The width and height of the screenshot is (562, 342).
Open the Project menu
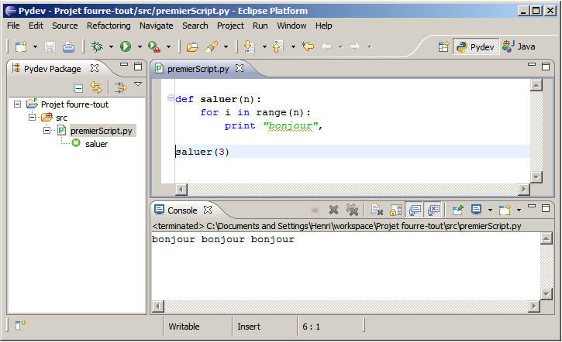coord(230,26)
